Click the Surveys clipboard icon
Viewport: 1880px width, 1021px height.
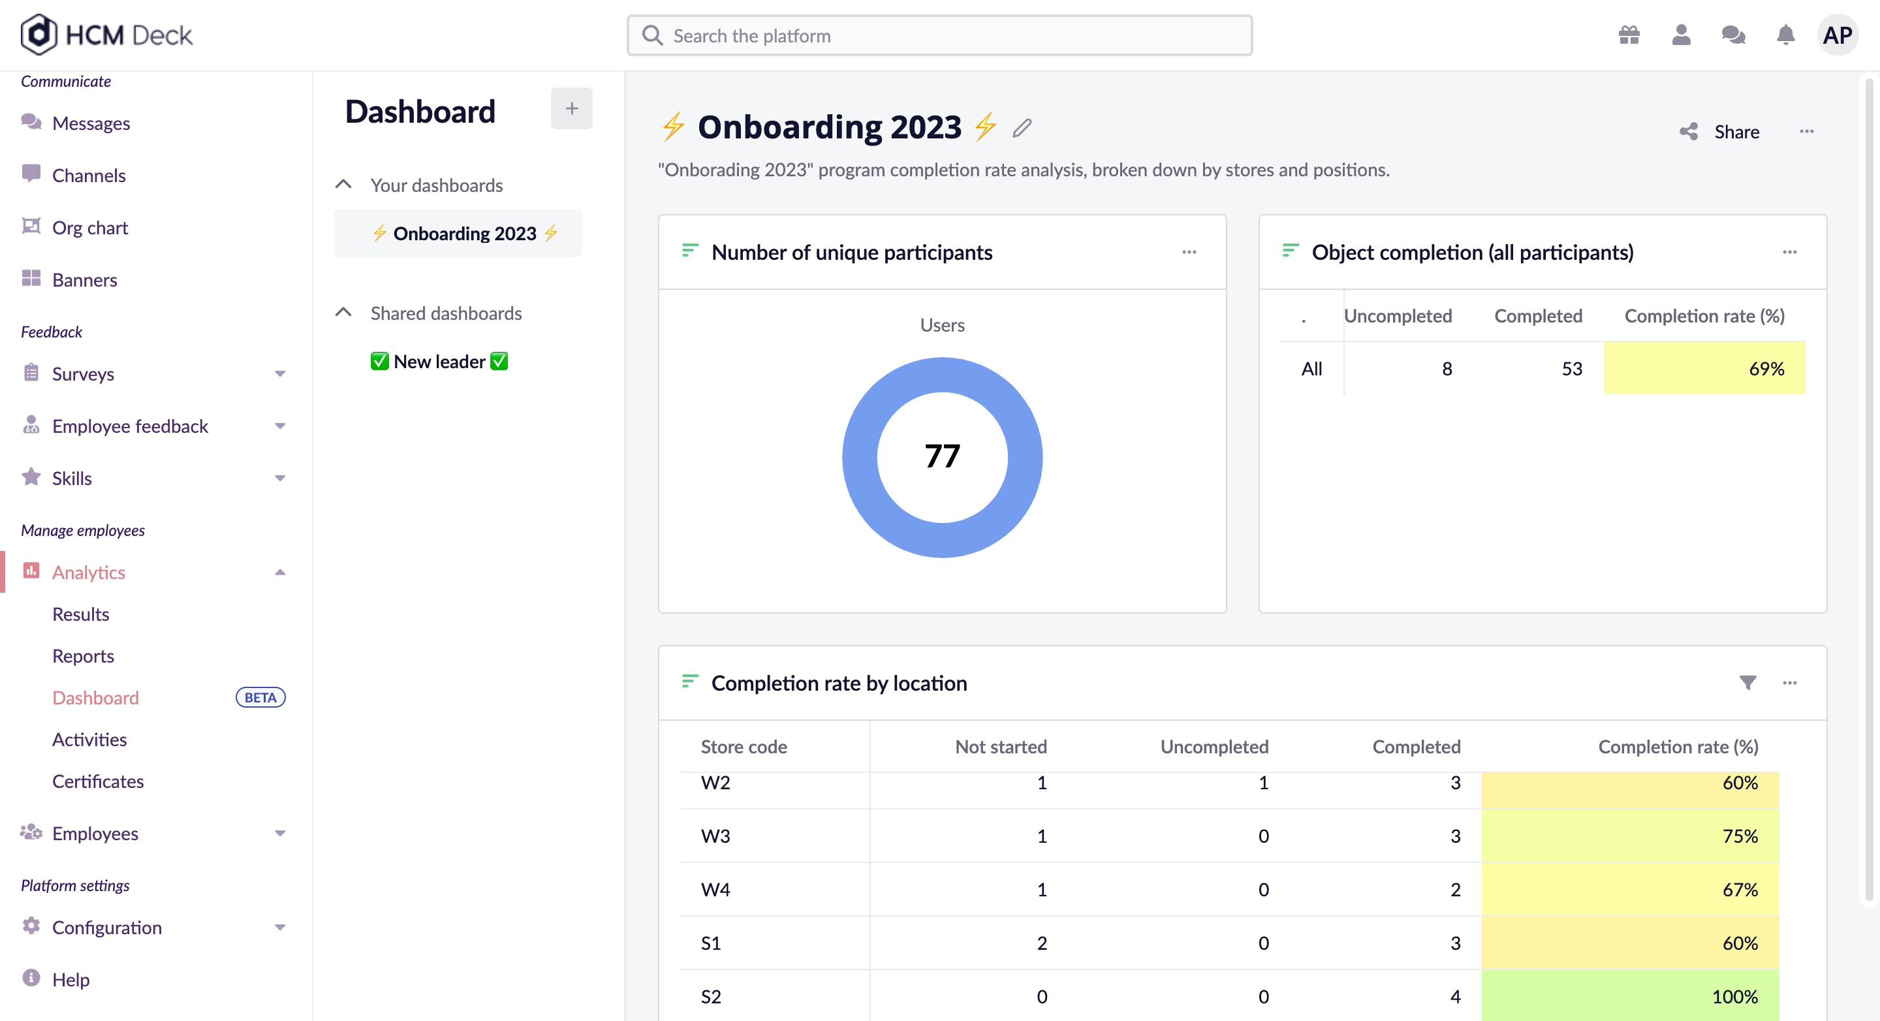pyautogui.click(x=31, y=373)
